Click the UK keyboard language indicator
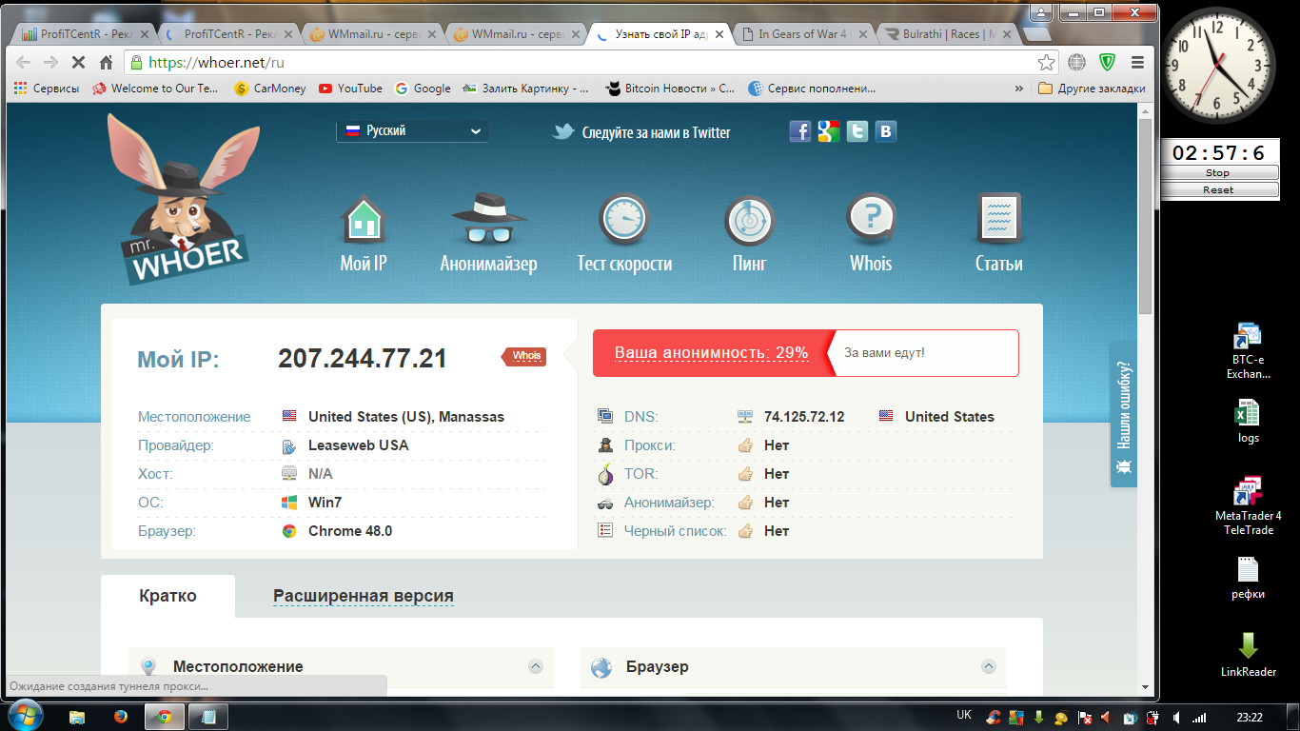Image resolution: width=1300 pixels, height=731 pixels. pos(964,715)
